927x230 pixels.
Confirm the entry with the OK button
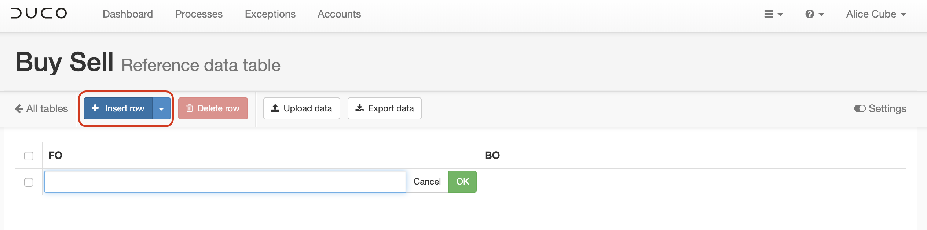pyautogui.click(x=462, y=182)
